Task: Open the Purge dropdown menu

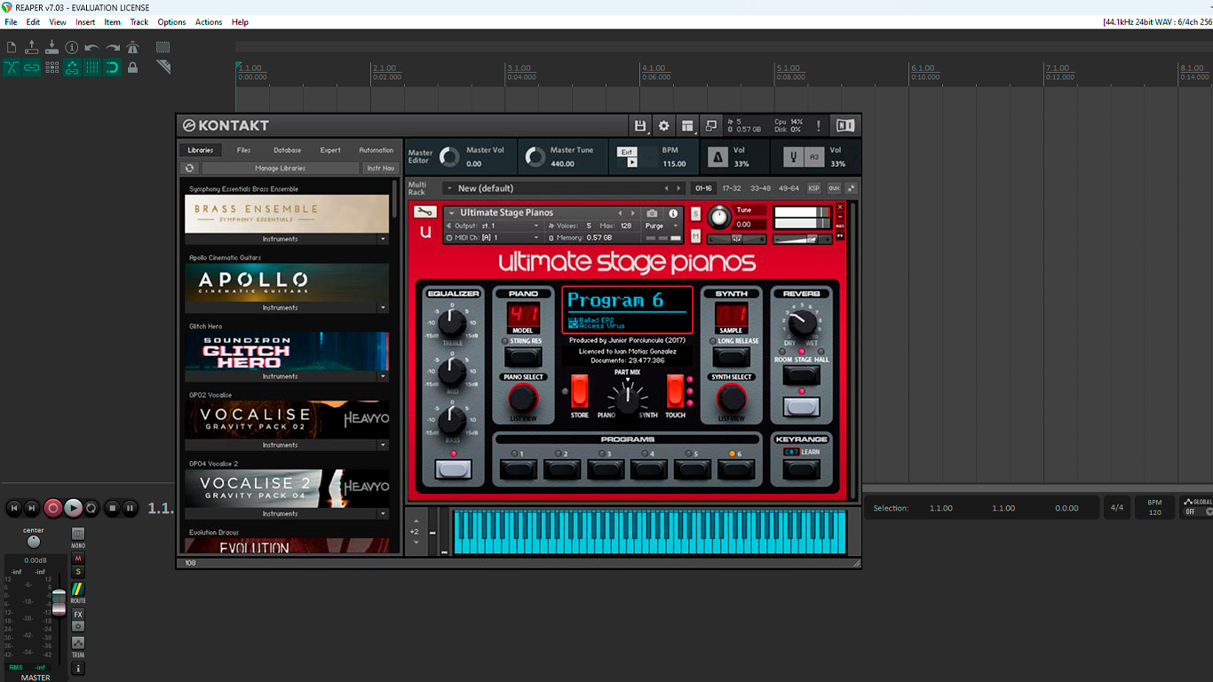Action: (662, 226)
